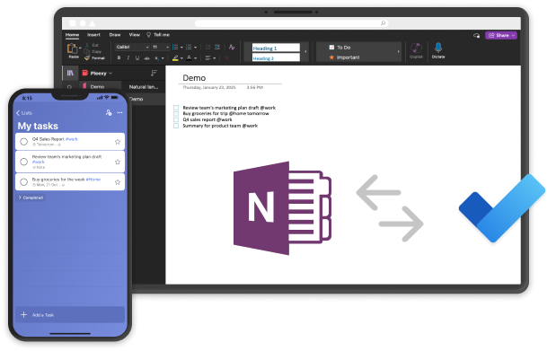556x351 pixels.
Task: Switch to the Draw ribbon tab
Action: click(x=115, y=35)
